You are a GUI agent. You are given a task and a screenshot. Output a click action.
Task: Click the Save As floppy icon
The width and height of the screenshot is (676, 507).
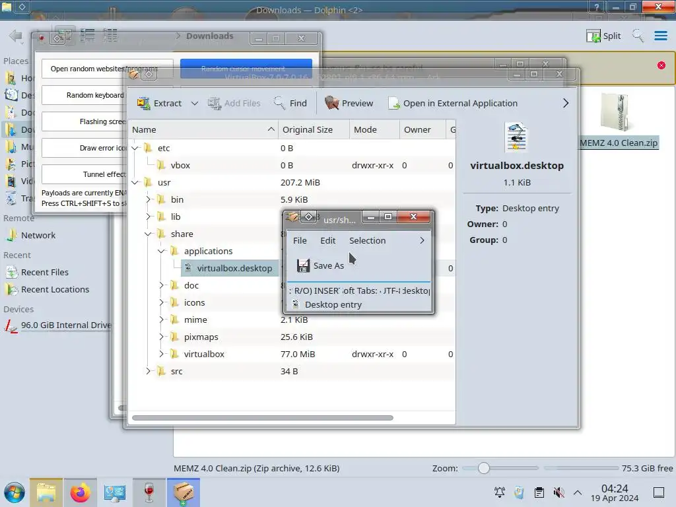(303, 265)
